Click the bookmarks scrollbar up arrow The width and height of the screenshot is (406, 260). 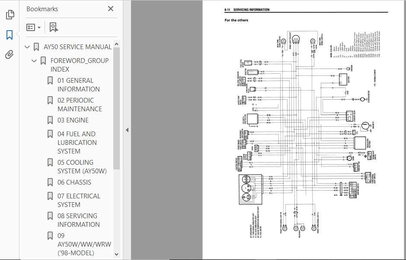[116, 44]
